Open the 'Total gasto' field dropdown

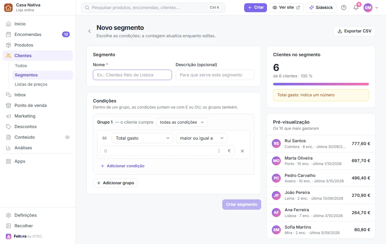click(142, 138)
